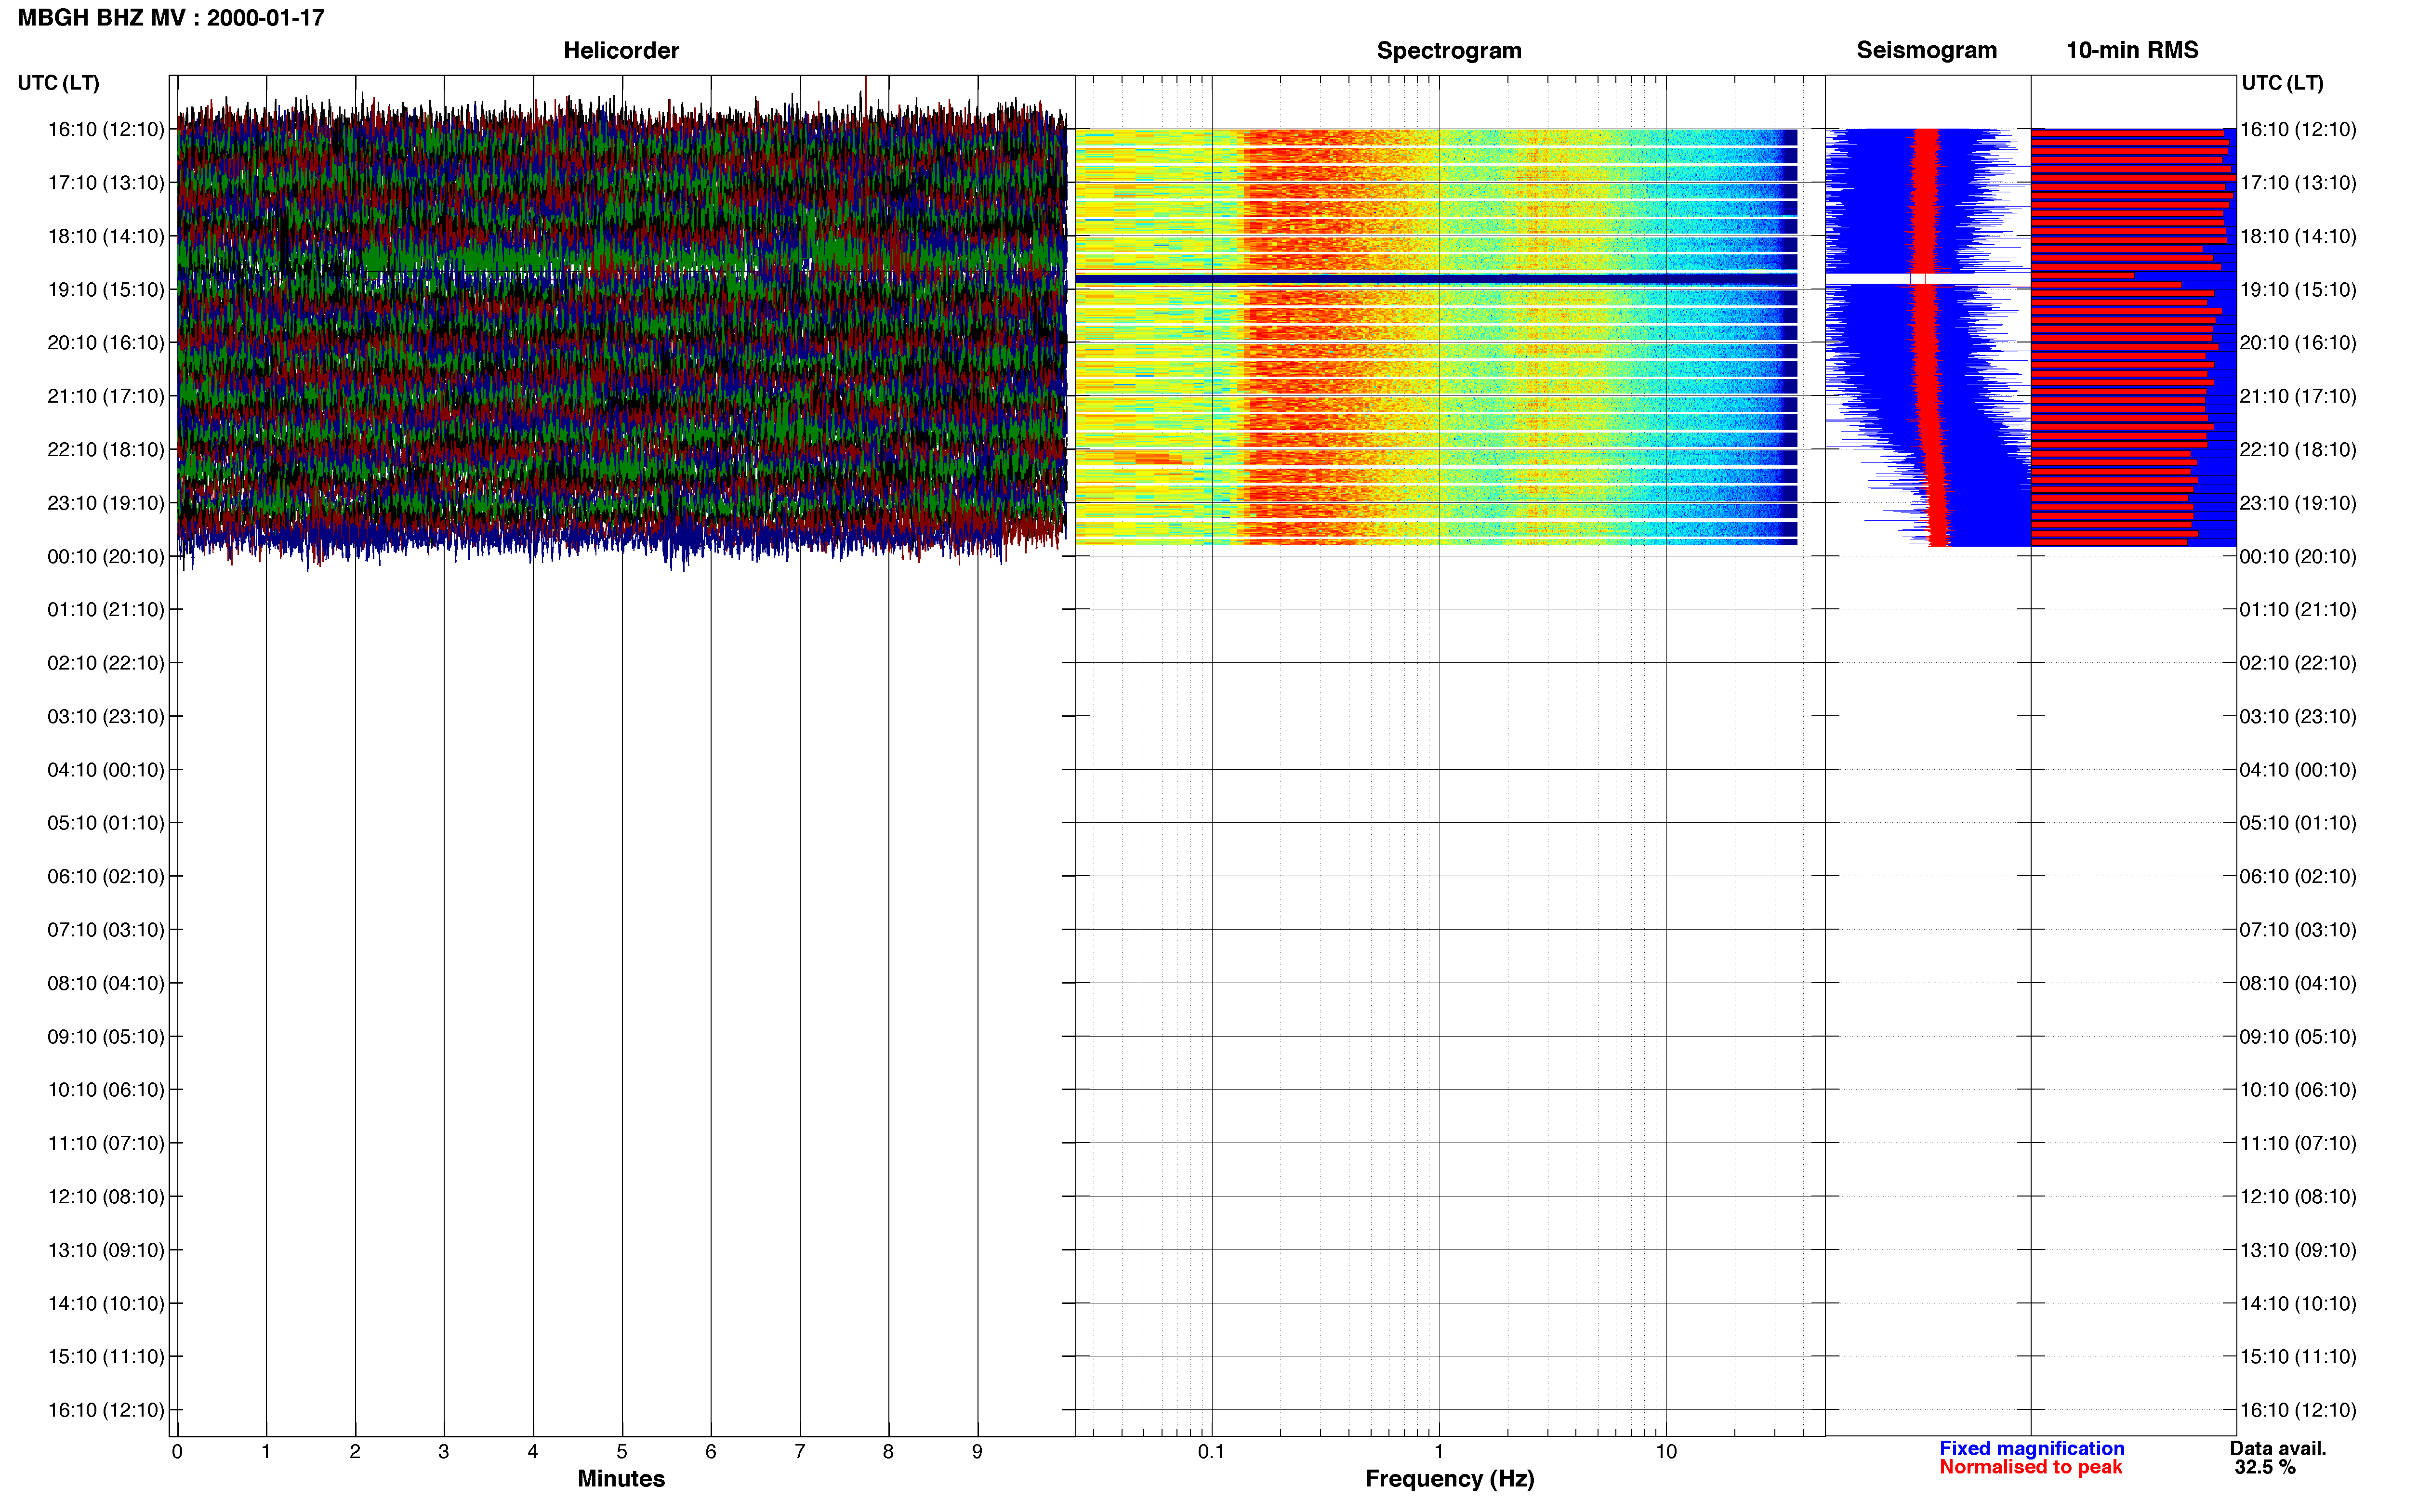
Task: Click minute tick 6 under the Helicorder
Action: tap(711, 1451)
